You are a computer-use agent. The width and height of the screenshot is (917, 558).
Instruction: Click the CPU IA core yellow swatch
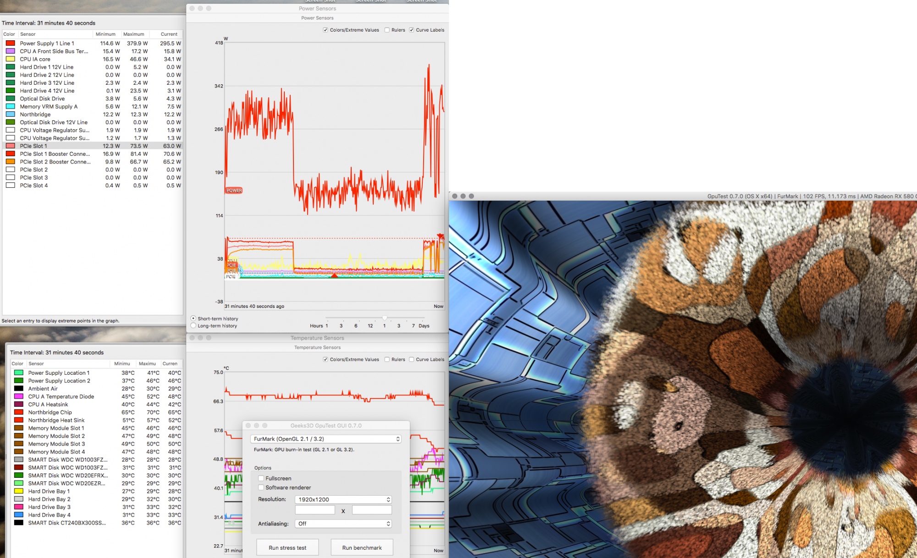coord(11,59)
